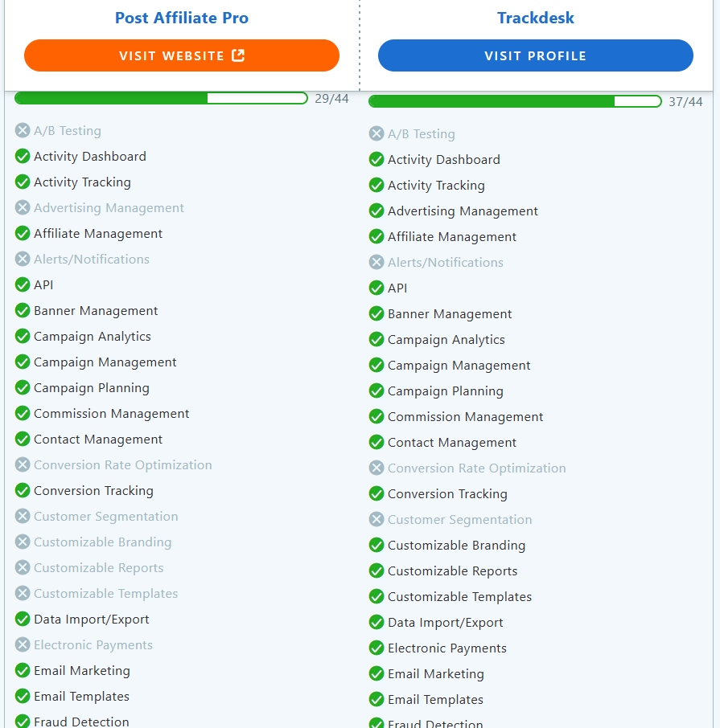Viewport: 720px width, 728px height.
Task: Click the X beside Customer Segmentation under Post Affiliate Pro
Action: click(x=22, y=516)
